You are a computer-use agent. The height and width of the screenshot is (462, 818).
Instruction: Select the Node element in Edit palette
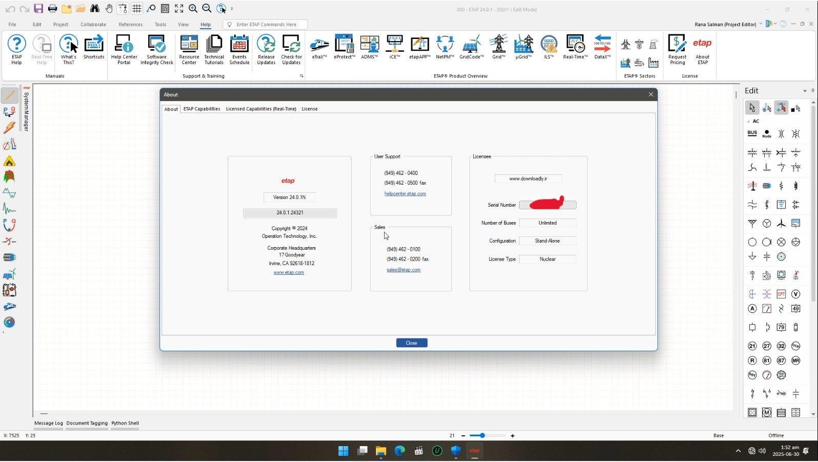tap(767, 134)
